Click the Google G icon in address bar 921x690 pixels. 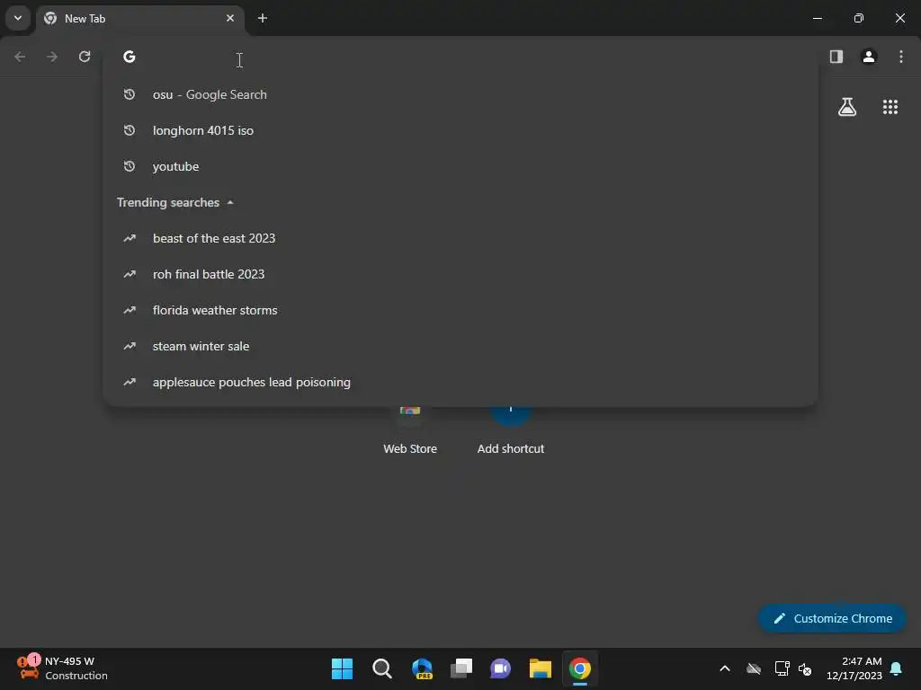130,57
